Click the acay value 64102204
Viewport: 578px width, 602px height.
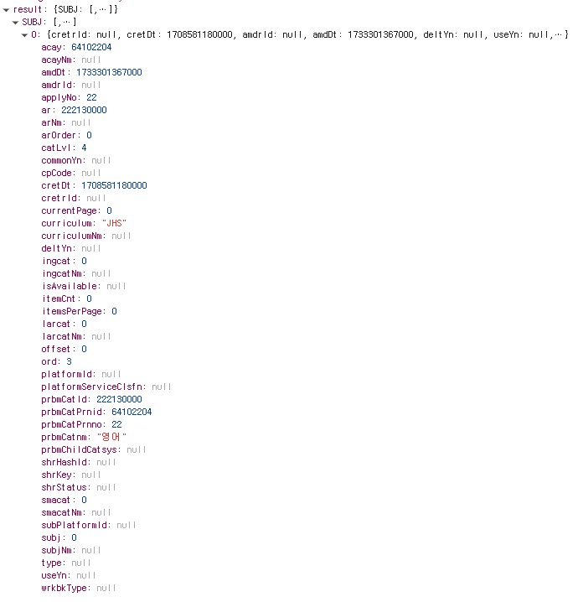coord(90,47)
